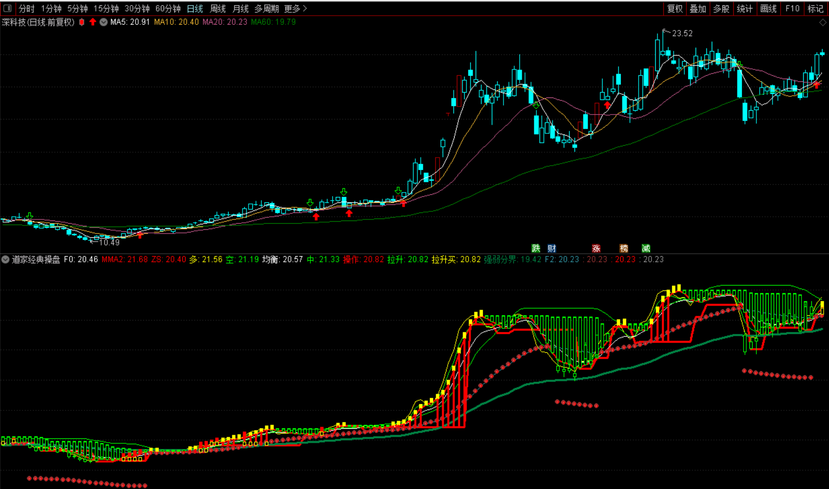Click the 空: 21.19 indicator value
The width and height of the screenshot is (829, 489).
(x=242, y=259)
